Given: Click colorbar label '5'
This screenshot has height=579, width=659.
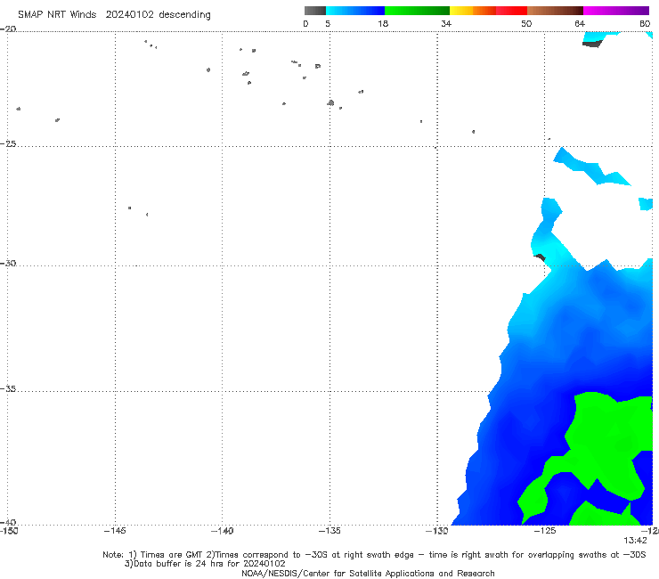Looking at the screenshot, I should [x=328, y=23].
